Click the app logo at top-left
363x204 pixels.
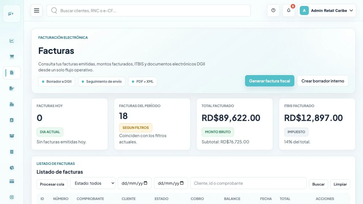tap(12, 14)
